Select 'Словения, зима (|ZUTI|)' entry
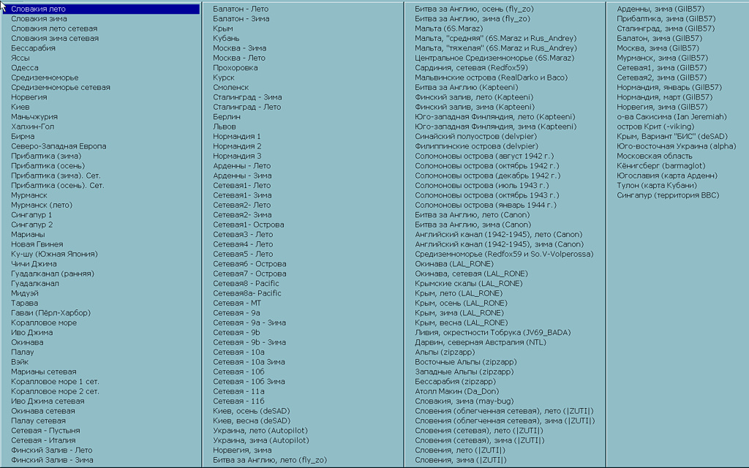Screen dimensions: 749x468 tap(461, 459)
